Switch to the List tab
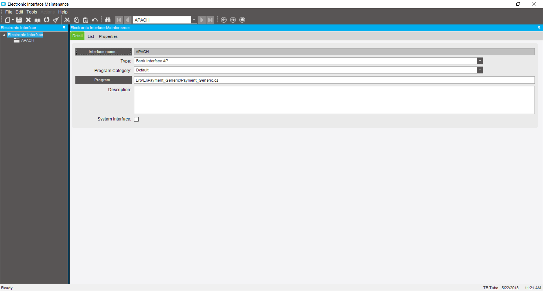The image size is (543, 291). (x=91, y=36)
